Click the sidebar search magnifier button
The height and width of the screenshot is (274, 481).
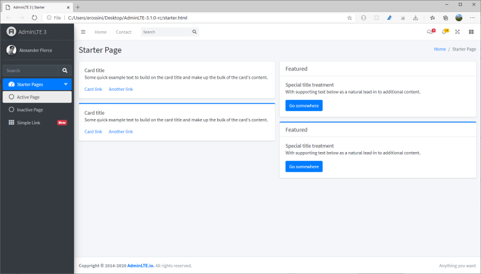coord(65,70)
